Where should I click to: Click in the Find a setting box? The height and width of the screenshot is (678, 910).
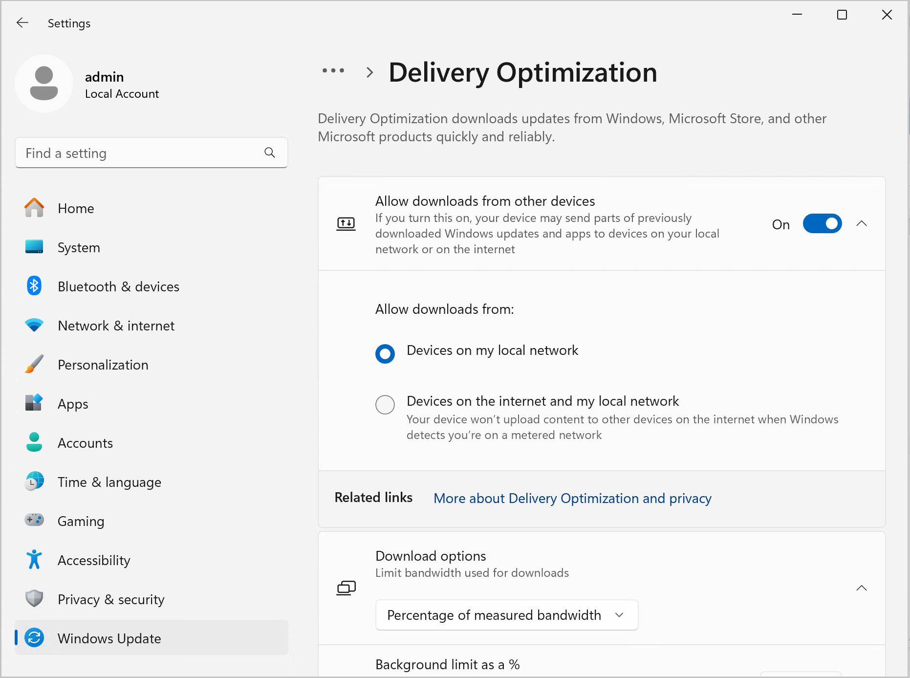pos(151,153)
